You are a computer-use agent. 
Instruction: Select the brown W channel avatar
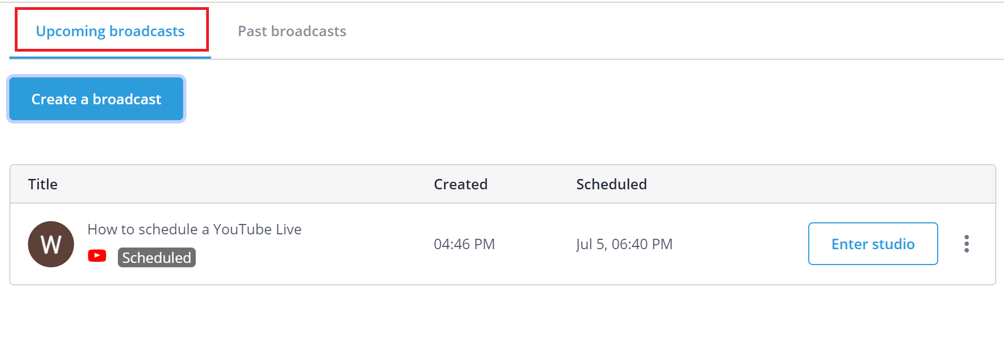(x=51, y=244)
